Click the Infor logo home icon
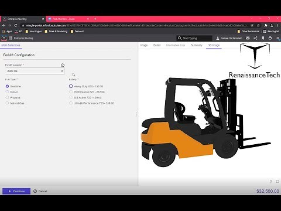 pyautogui.click(x=4, y=38)
